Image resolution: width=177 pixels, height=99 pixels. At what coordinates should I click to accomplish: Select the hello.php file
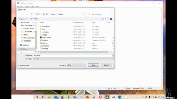point(45,46)
